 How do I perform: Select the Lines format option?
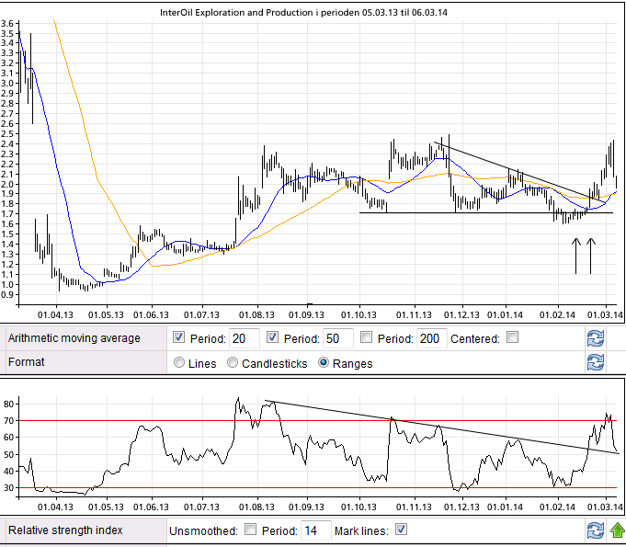[x=179, y=363]
